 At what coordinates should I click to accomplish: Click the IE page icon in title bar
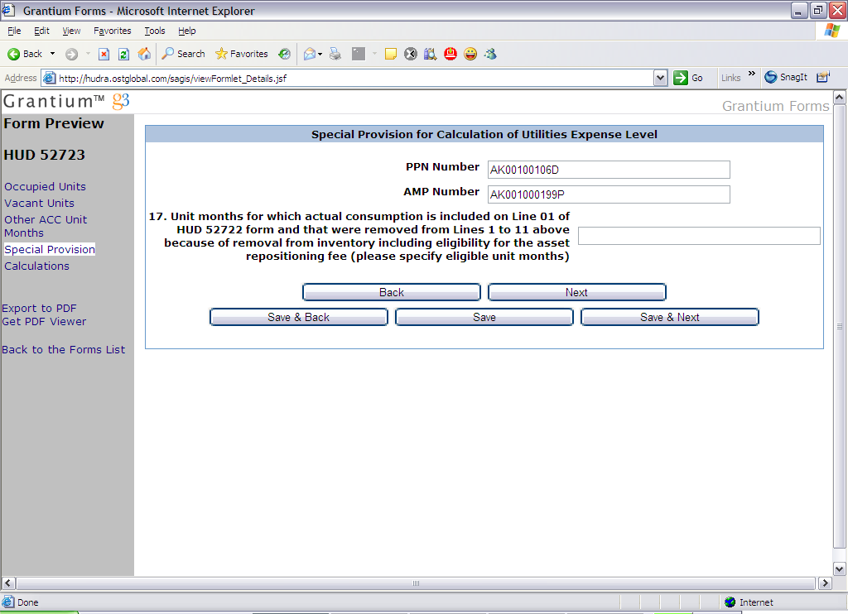pyautogui.click(x=8, y=10)
